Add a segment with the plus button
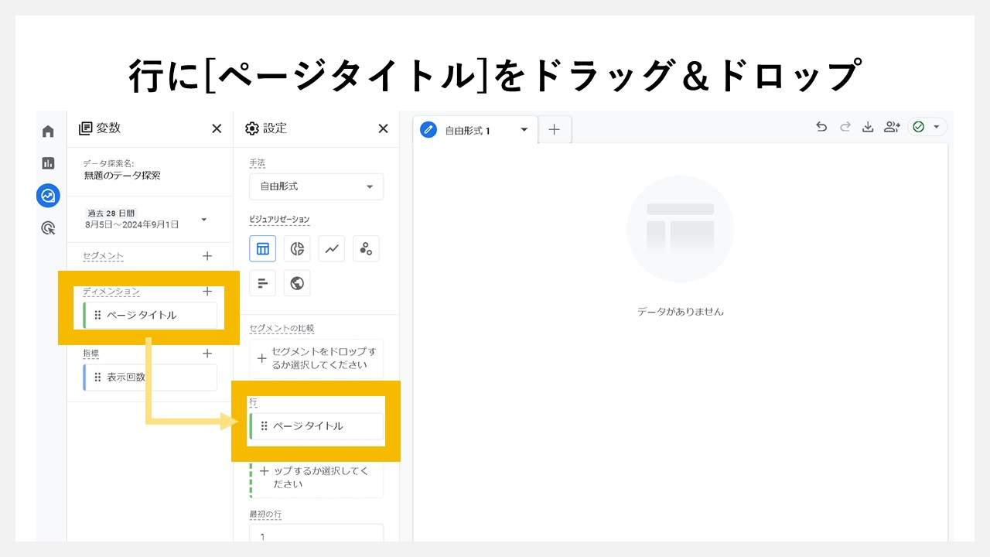This screenshot has width=990, height=557. click(x=207, y=255)
